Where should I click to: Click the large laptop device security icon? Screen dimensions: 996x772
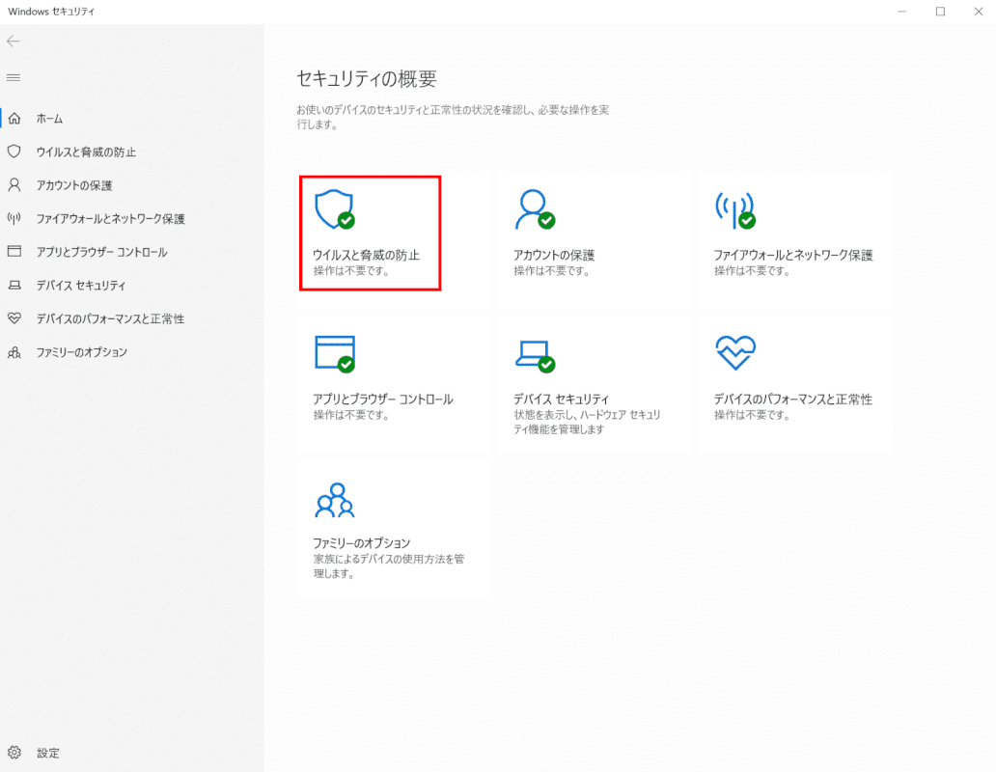point(535,356)
